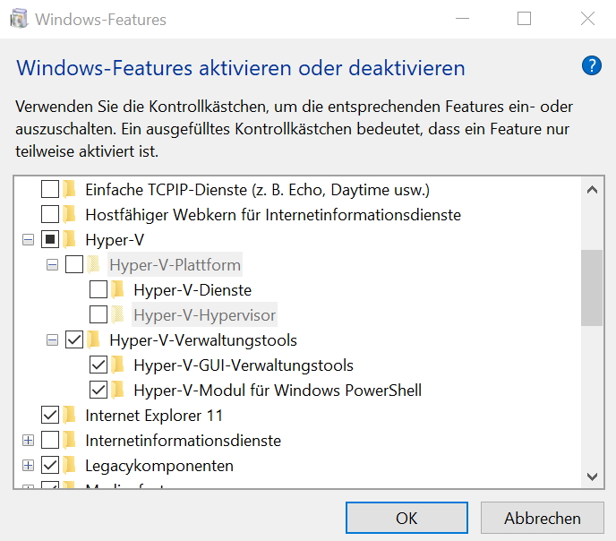The image size is (616, 541).
Task: Click folder icon beside Hyper-V-Plattform
Action: [93, 264]
